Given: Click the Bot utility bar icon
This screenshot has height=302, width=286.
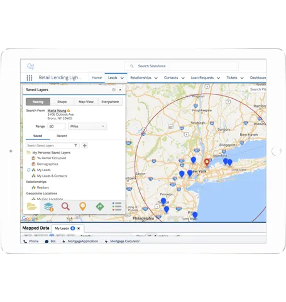Looking at the screenshot, I should pyautogui.click(x=47, y=242).
